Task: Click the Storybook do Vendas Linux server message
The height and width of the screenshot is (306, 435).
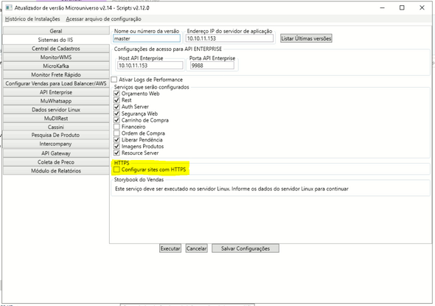Action: (232, 189)
